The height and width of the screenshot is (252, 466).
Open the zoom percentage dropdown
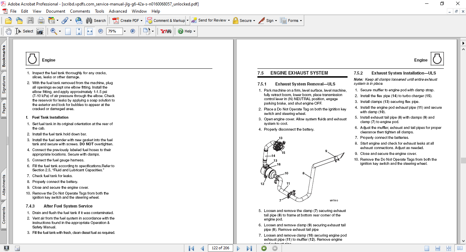tap(125, 31)
